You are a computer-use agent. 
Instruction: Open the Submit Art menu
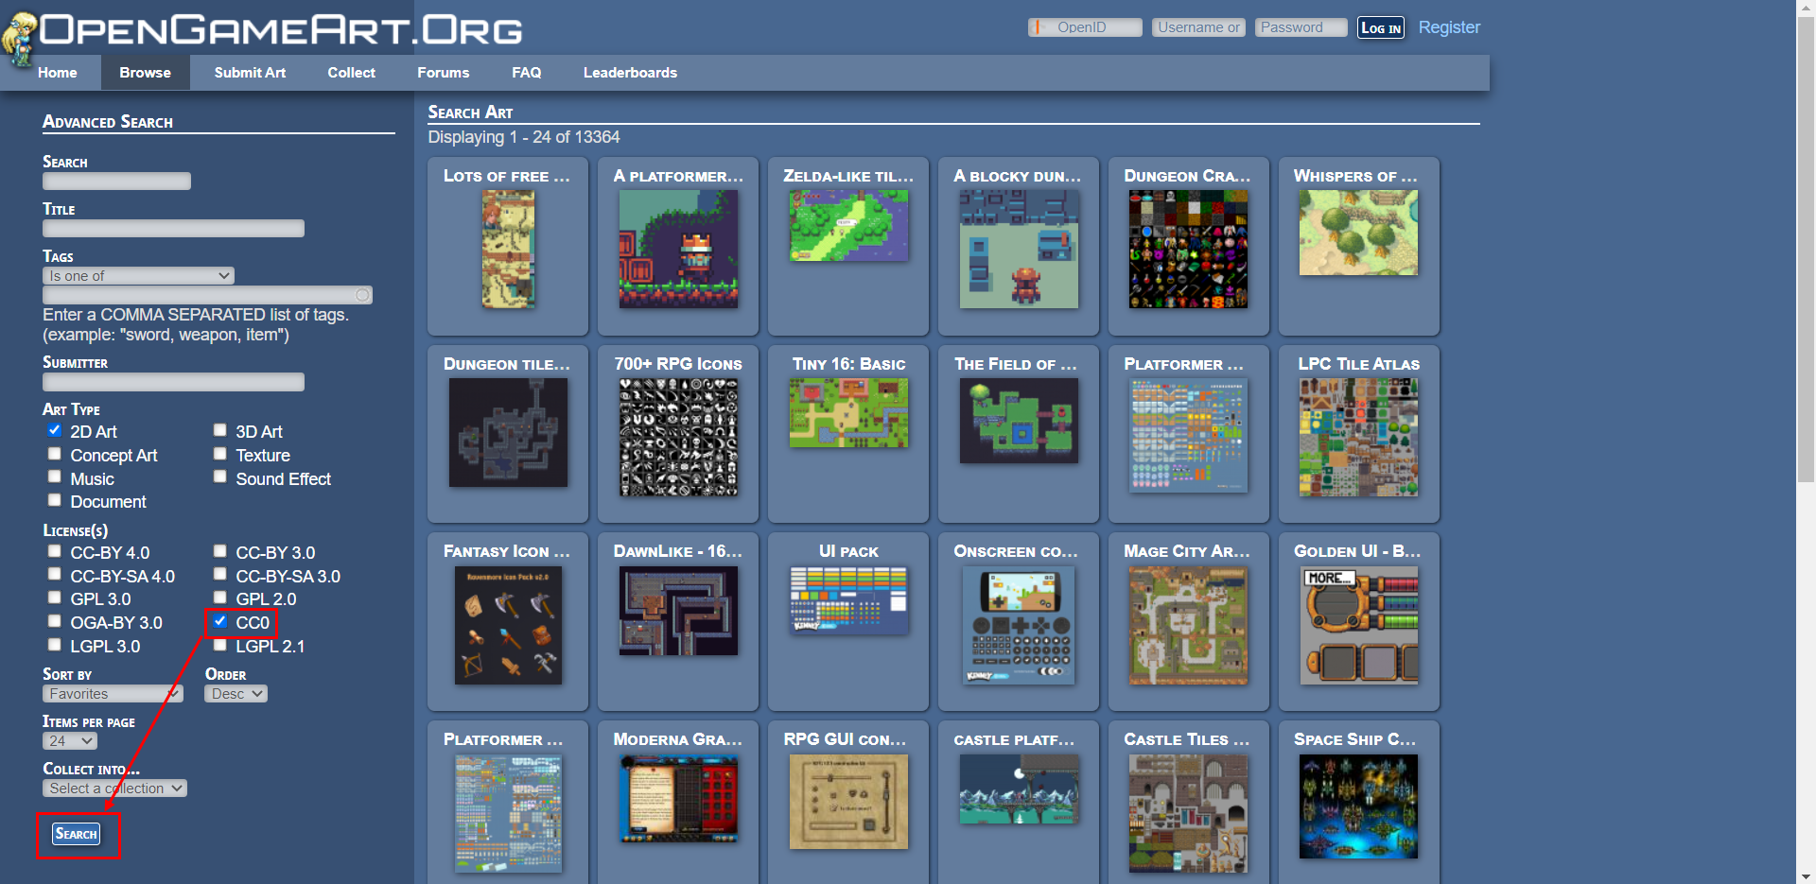click(250, 73)
